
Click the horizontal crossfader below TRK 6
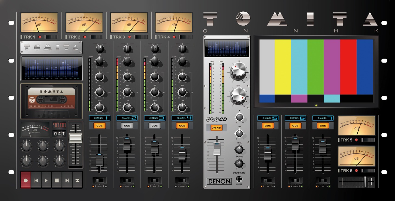(x=365, y=182)
